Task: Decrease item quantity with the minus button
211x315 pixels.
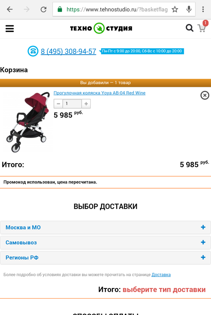Action: (x=58, y=103)
